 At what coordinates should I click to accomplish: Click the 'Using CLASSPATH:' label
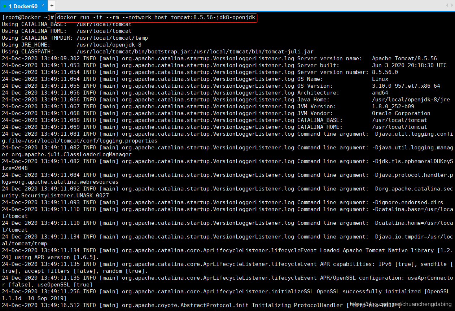[x=28, y=52]
